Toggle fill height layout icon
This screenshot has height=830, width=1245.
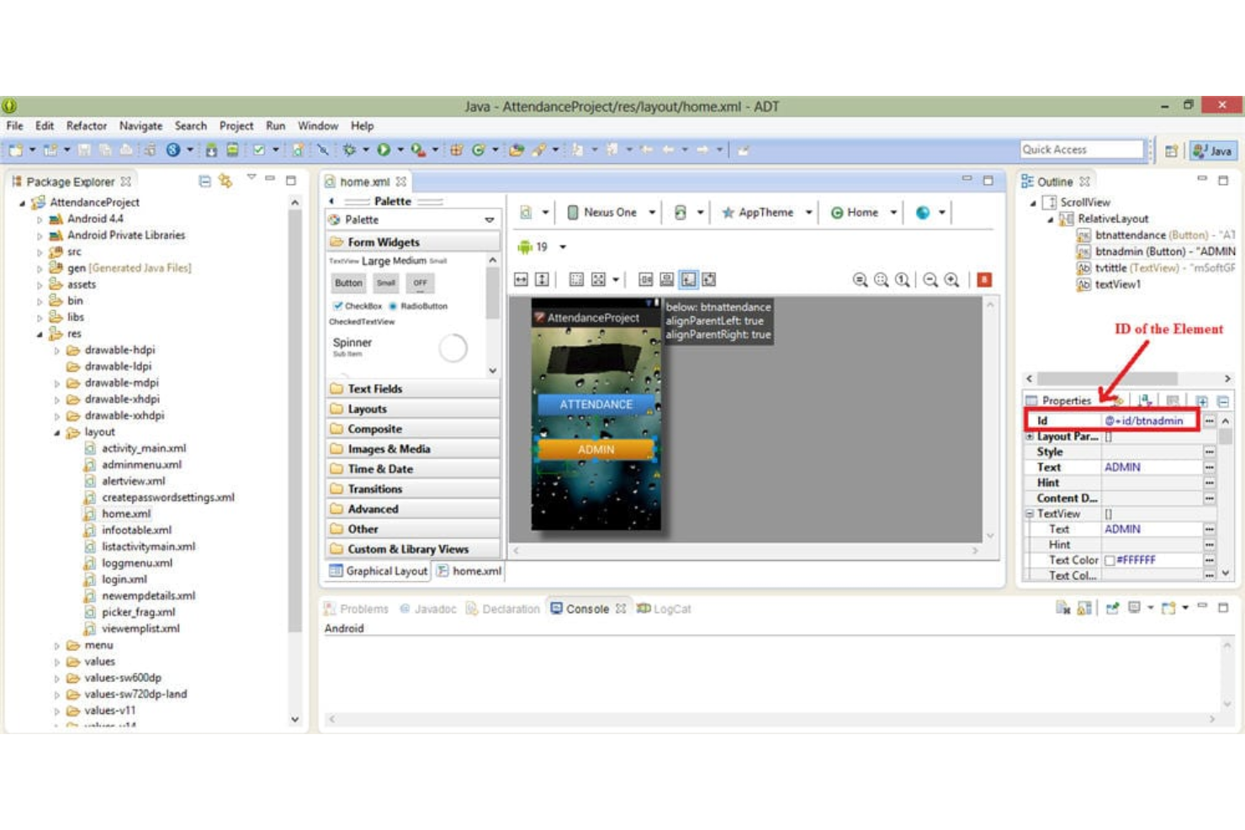coord(543,279)
